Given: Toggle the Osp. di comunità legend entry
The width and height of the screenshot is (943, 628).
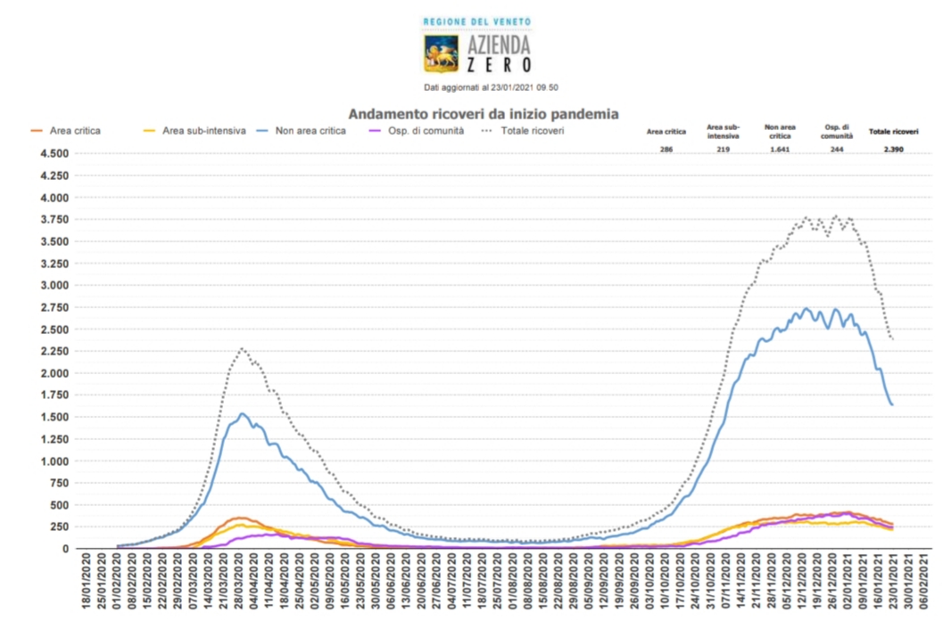Looking at the screenshot, I should 416,130.
